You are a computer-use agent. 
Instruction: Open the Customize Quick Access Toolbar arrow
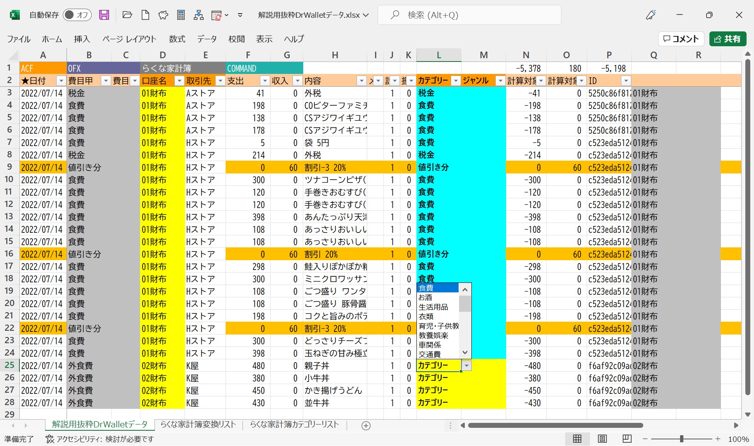240,15
